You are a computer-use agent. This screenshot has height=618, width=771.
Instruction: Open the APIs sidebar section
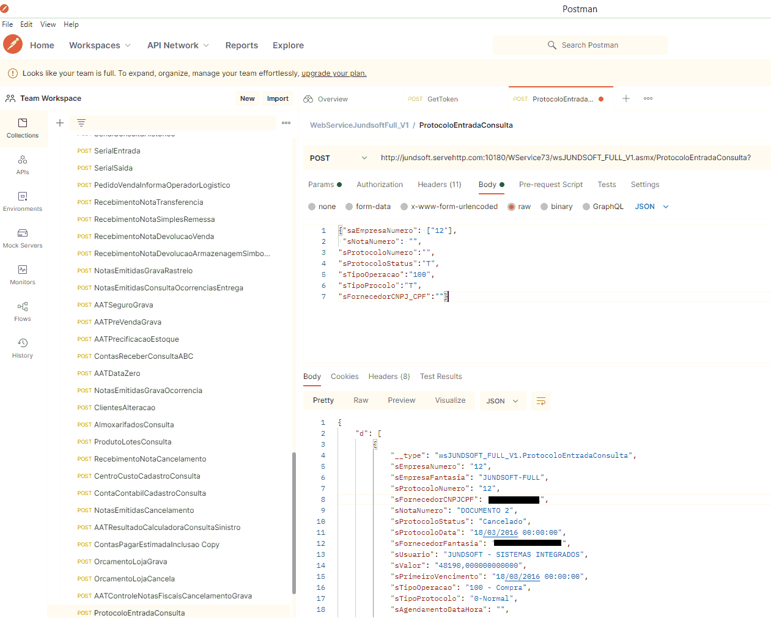[x=23, y=164]
